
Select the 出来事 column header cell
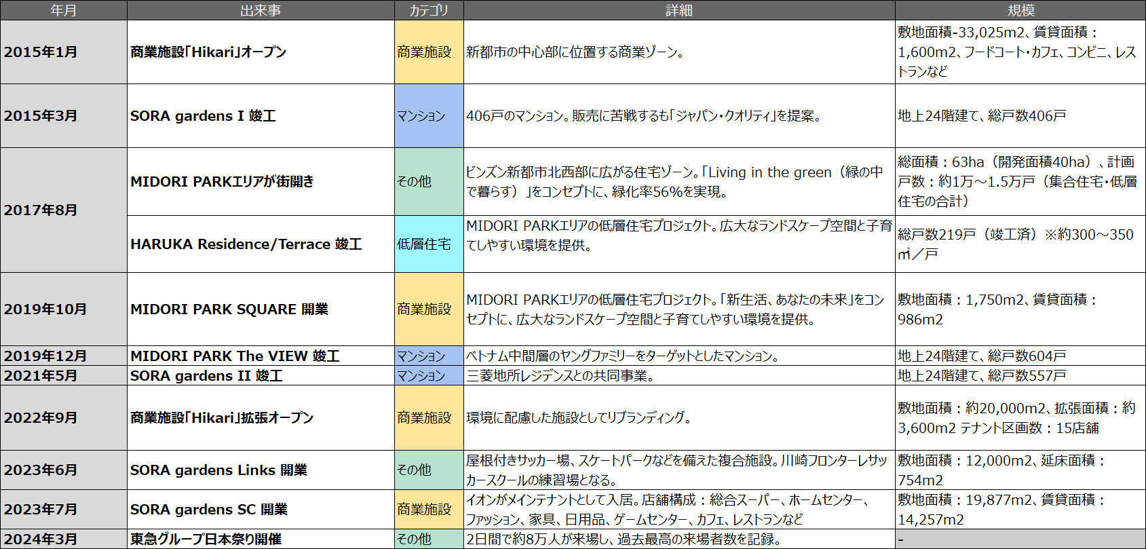(261, 10)
